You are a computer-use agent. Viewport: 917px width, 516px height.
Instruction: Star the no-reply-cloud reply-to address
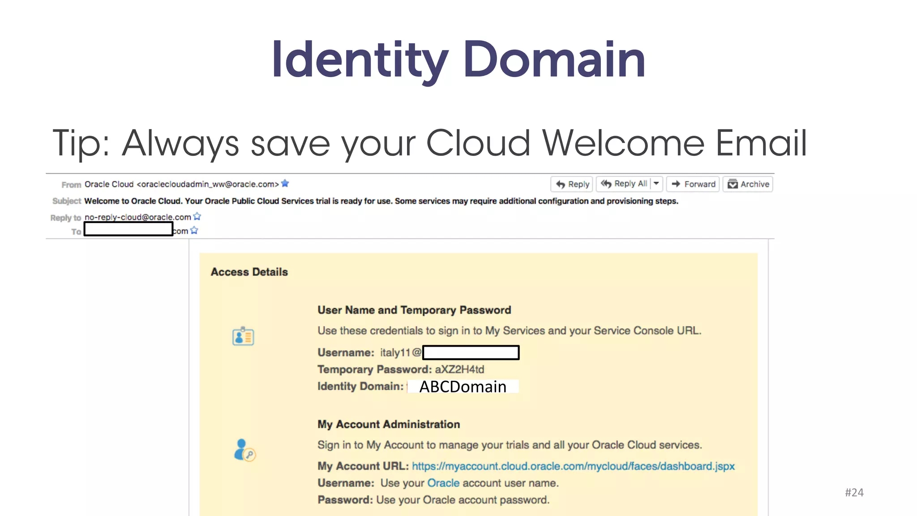pyautogui.click(x=197, y=217)
